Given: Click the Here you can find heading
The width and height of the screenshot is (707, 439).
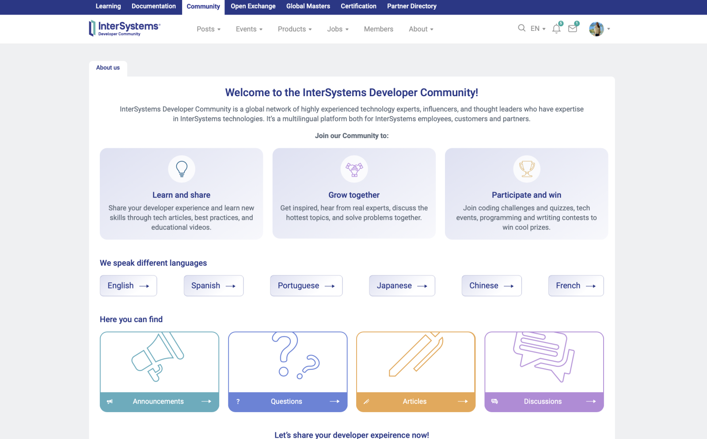Looking at the screenshot, I should click(131, 319).
